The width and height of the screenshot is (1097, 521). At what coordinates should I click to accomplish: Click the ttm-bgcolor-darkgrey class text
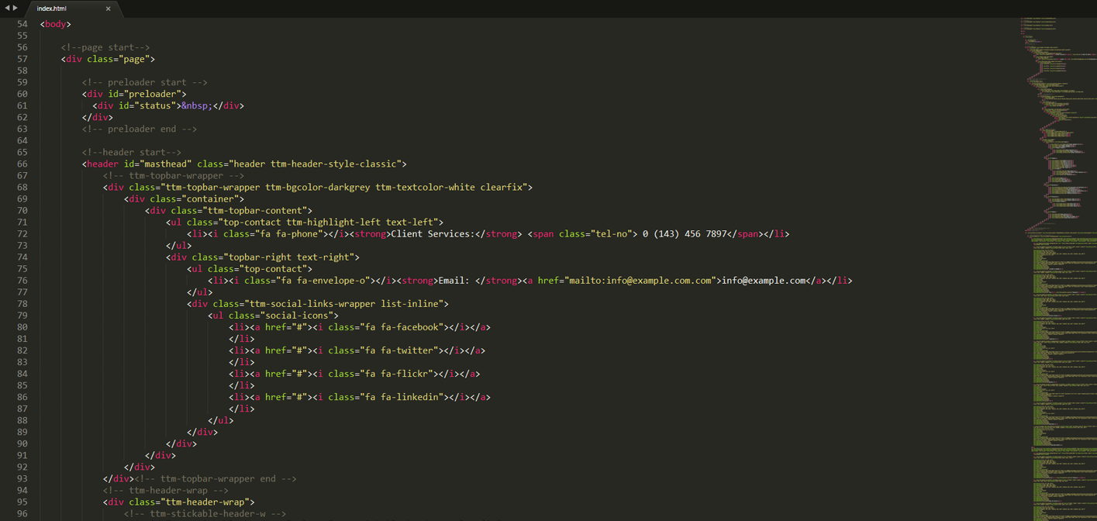point(318,187)
